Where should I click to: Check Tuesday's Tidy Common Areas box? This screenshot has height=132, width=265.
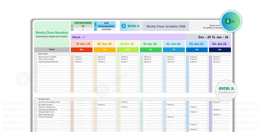(x=95, y=59)
